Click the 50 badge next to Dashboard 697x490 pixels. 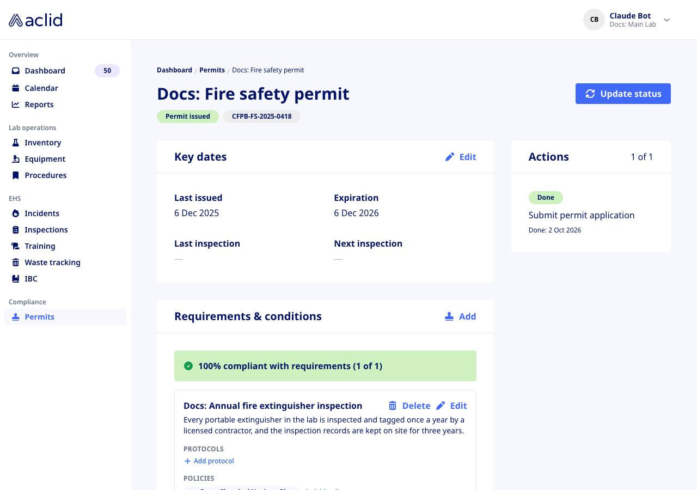pyautogui.click(x=107, y=71)
